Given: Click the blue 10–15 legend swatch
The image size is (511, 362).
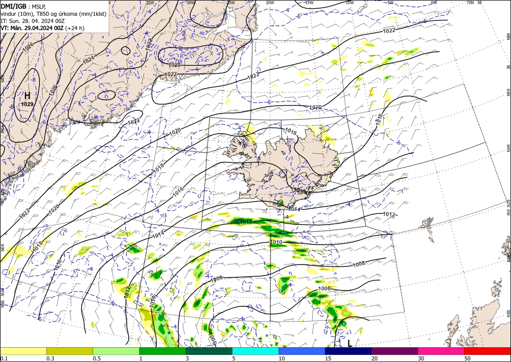Looking at the screenshot, I should (x=302, y=351).
